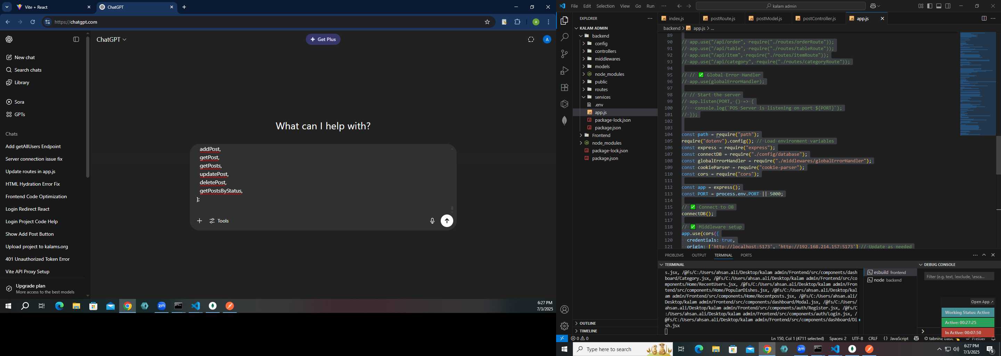Click the ChatGPT logo icon
The height and width of the screenshot is (356, 1001).
point(9,39)
